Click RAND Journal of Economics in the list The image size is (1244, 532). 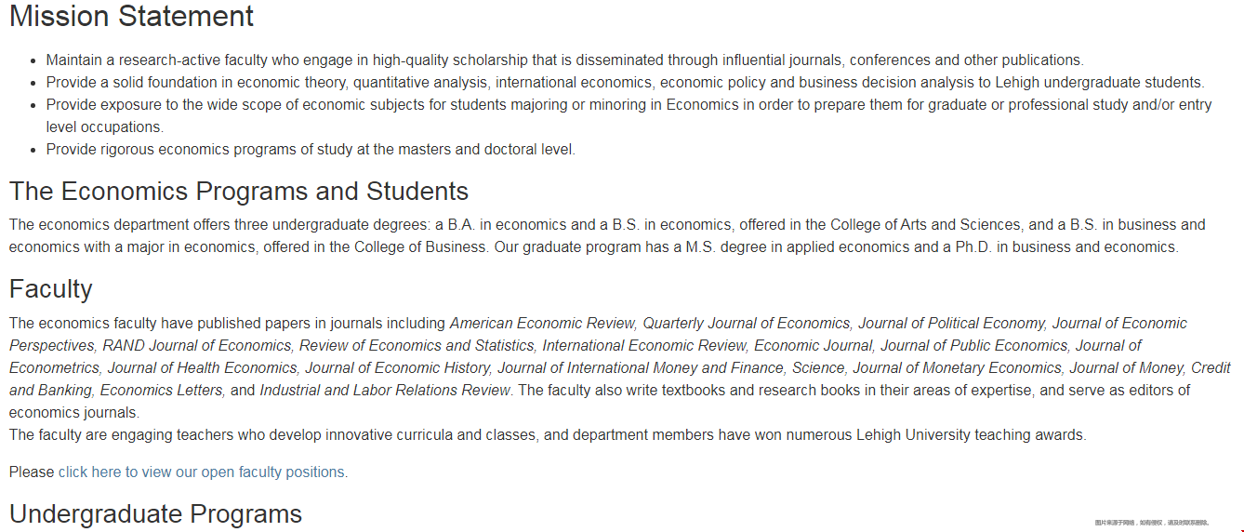pos(197,345)
